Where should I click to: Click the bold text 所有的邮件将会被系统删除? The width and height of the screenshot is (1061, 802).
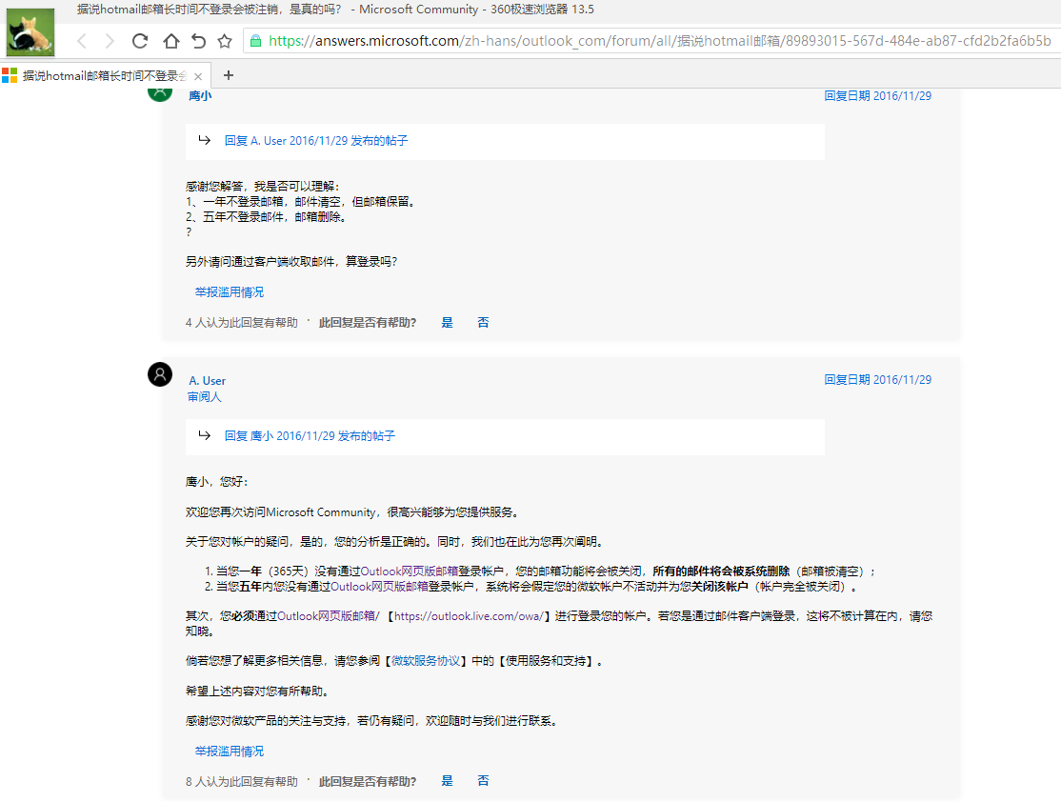click(721, 571)
